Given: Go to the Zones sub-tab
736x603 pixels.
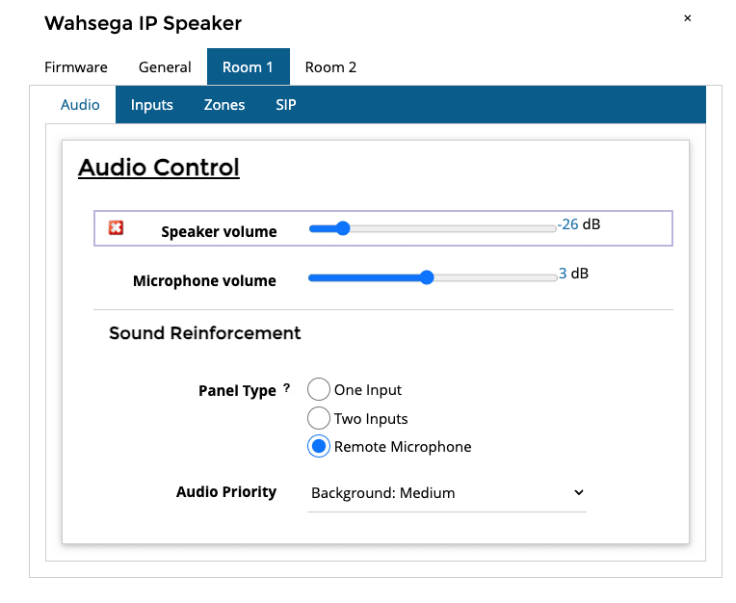Looking at the screenshot, I should click(x=224, y=105).
